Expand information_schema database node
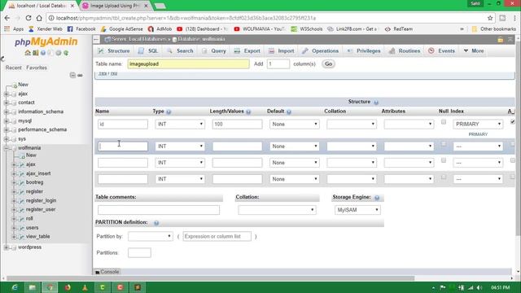 (x=6, y=112)
